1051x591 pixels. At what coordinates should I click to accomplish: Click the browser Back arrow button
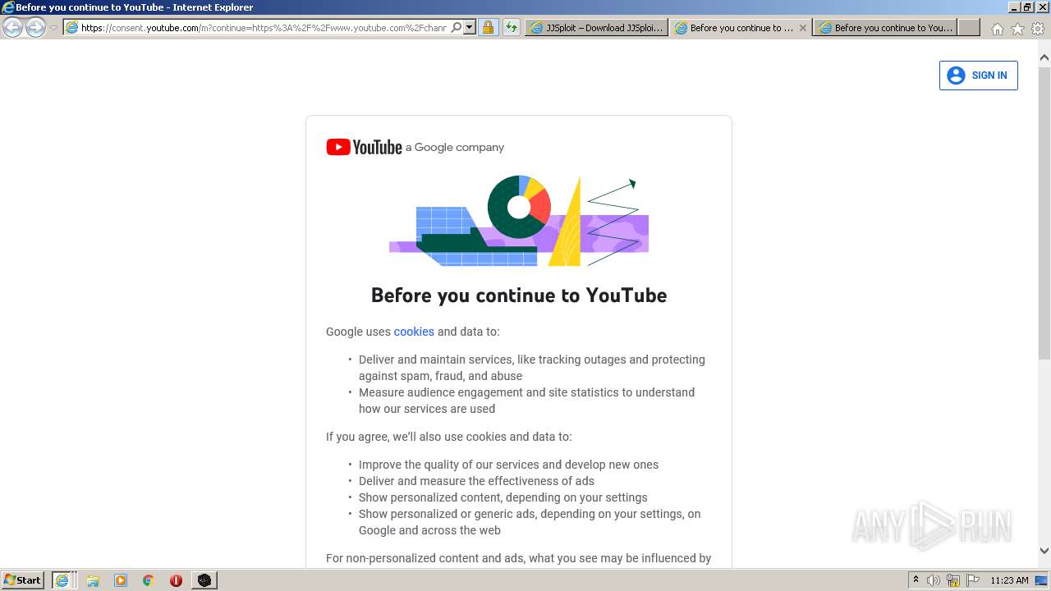pos(13,28)
